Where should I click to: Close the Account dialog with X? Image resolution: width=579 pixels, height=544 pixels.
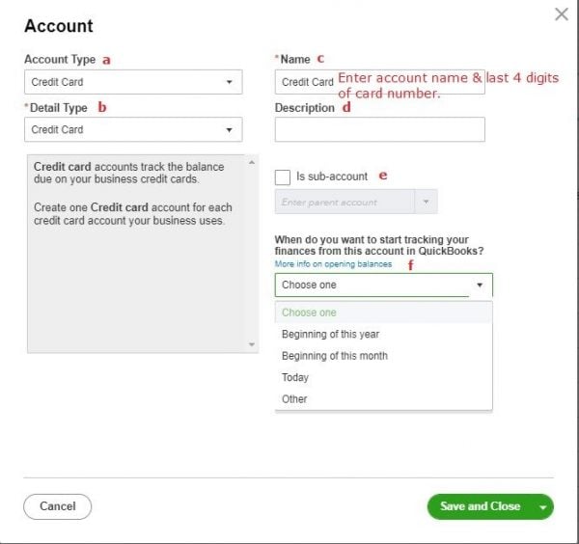pos(561,14)
